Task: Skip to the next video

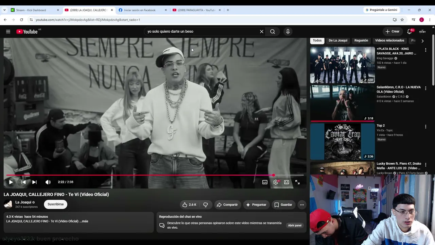Action: tap(34, 182)
